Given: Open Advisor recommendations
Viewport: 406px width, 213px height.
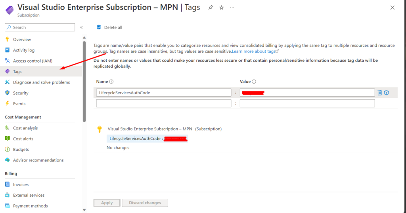Looking at the screenshot, I should click(x=38, y=160).
